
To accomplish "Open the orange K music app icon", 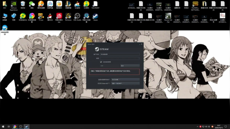I will (59, 5).
